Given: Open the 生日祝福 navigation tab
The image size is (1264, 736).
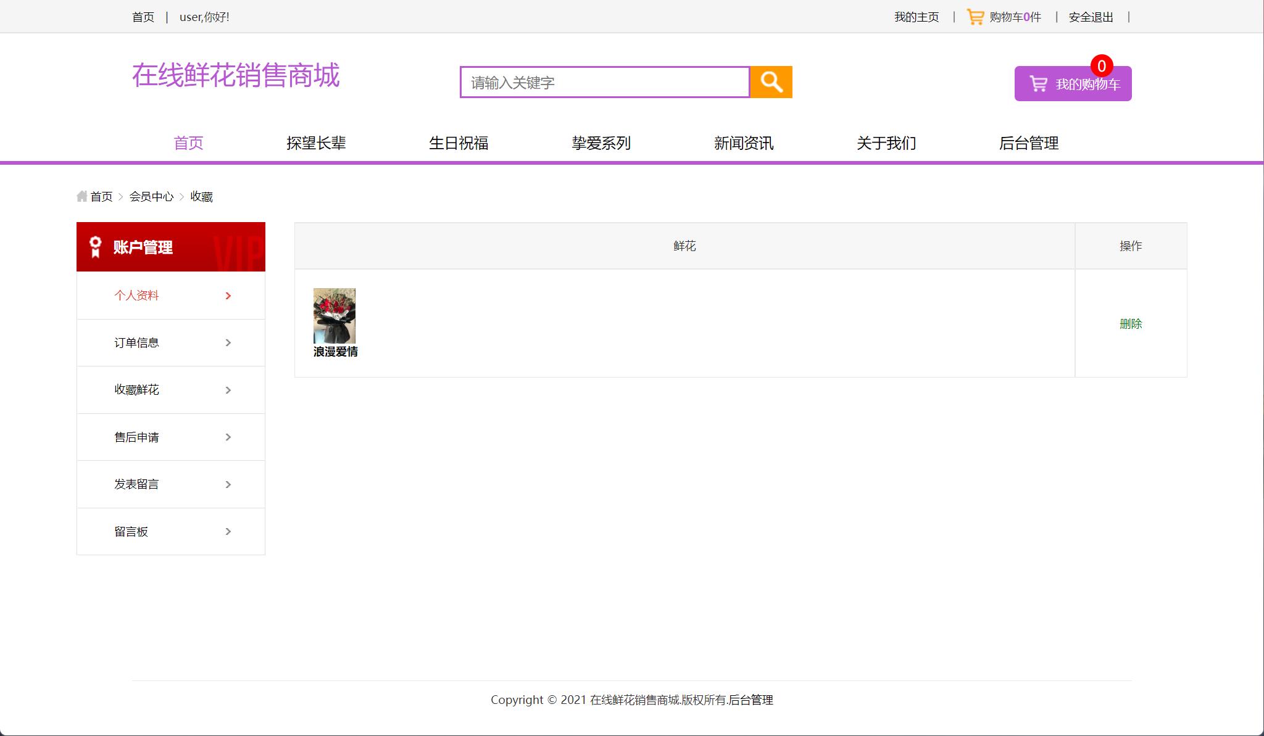Looking at the screenshot, I should (459, 143).
